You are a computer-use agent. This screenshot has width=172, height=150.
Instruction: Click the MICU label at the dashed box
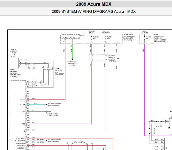(82, 35)
